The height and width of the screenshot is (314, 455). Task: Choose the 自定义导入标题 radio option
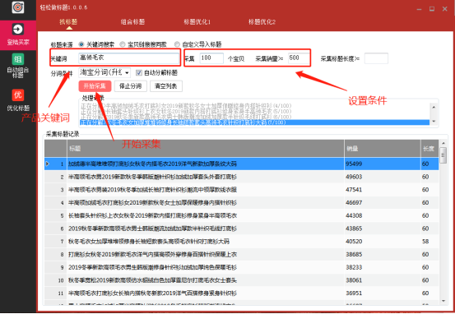pos(177,44)
